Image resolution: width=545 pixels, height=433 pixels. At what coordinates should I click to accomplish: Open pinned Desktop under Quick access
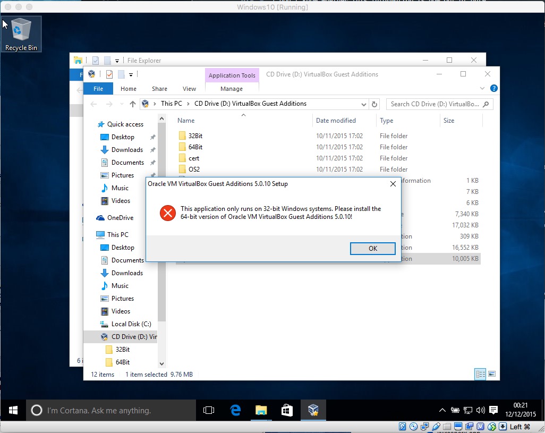point(123,137)
